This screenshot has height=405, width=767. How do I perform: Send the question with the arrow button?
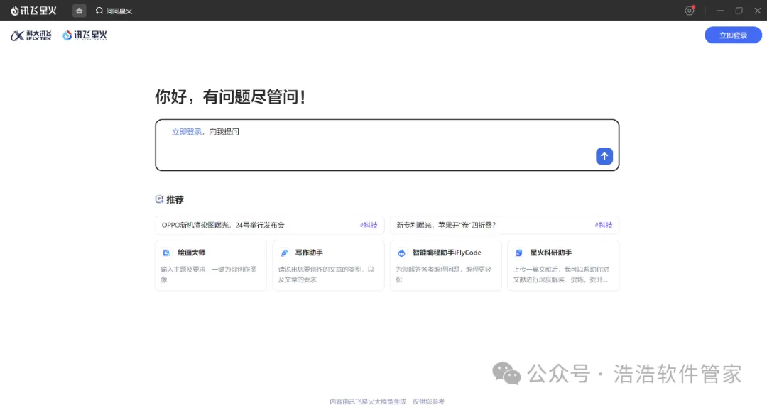604,156
